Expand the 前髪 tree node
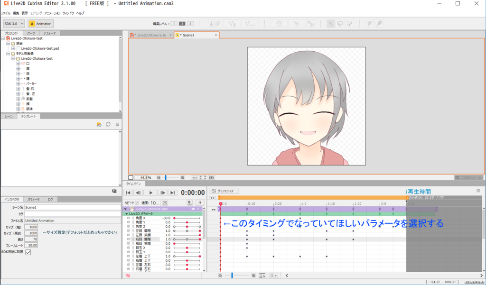This screenshot has height=285, width=486. [x=18, y=99]
